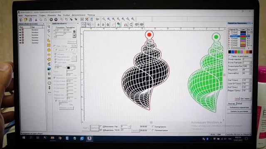Click the cut scissors icon
The height and width of the screenshot is (149, 266).
tap(36, 20)
